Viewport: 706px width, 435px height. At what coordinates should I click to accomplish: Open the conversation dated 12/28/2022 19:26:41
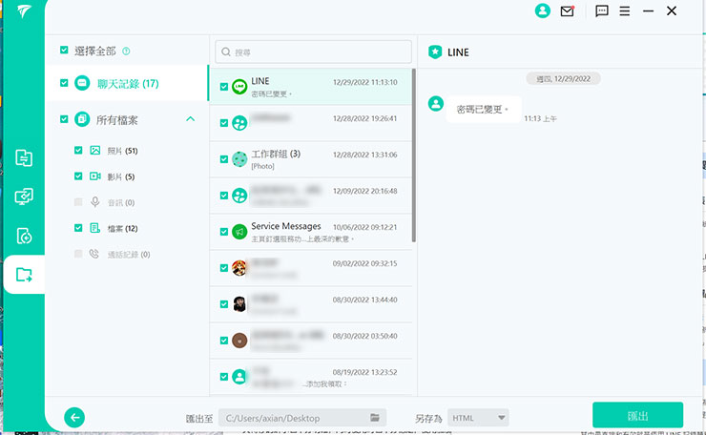(311, 123)
